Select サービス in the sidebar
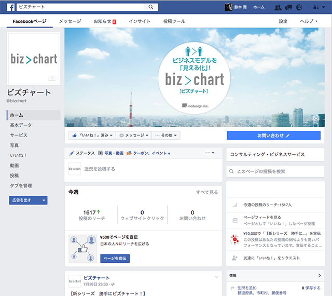The image size is (332, 296). pyautogui.click(x=19, y=135)
